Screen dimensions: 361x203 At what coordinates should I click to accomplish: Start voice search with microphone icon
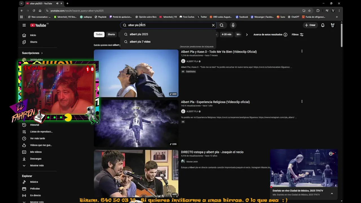coord(233,25)
